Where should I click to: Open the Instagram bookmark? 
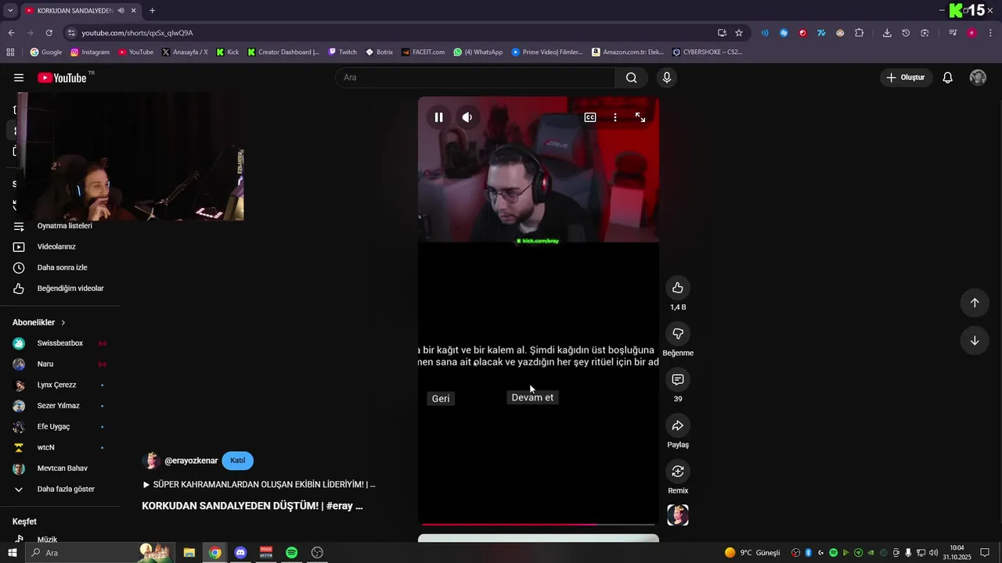click(90, 52)
